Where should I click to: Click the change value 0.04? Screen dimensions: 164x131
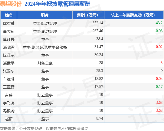point(159,79)
